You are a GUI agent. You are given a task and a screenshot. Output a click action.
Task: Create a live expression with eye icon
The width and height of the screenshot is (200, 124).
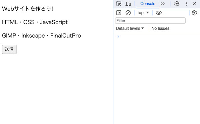click(159, 13)
